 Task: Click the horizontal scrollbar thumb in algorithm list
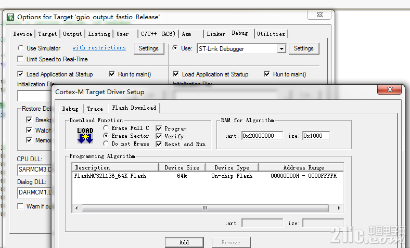coord(205,208)
